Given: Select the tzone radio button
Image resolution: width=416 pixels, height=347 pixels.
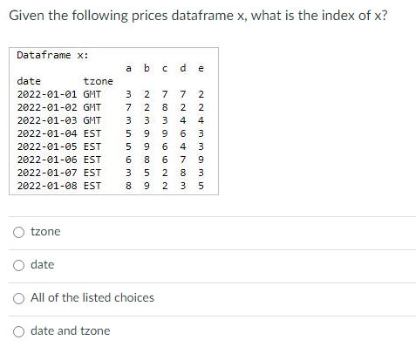Looking at the screenshot, I should 19,232.
